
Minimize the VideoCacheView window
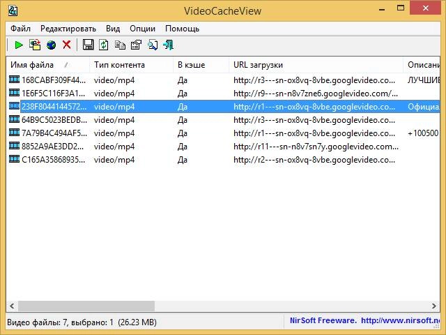382,10
